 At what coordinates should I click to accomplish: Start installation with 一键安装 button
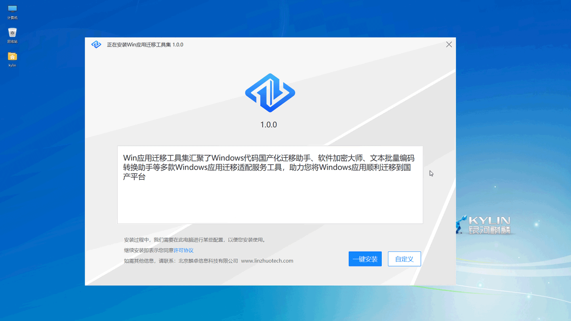(365, 259)
